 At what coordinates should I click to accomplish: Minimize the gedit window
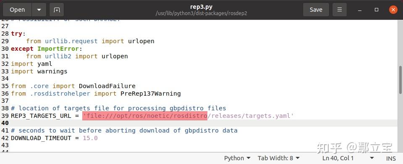360,10
